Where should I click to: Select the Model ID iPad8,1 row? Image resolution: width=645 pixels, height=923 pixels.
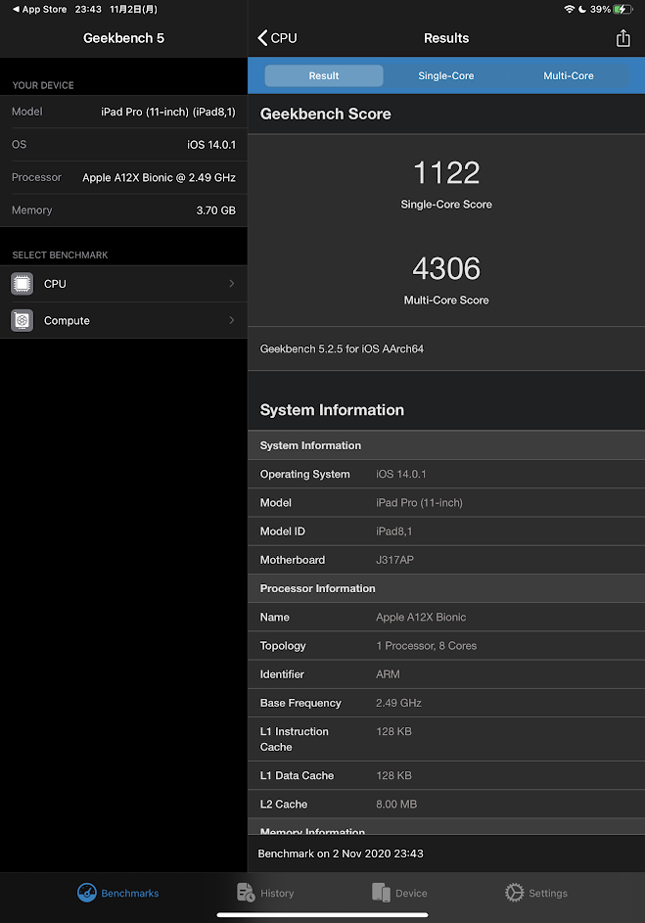point(446,531)
